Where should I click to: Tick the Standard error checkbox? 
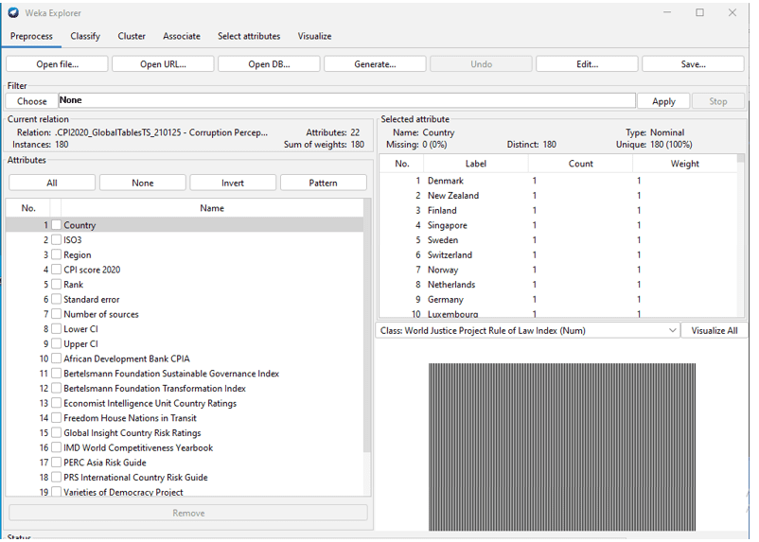click(x=57, y=299)
